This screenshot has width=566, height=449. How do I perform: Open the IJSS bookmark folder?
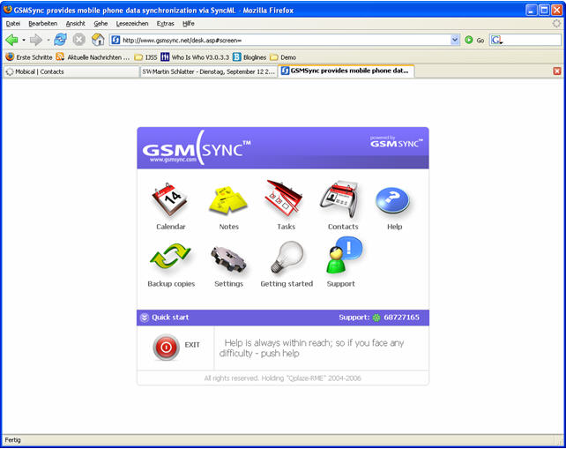145,57
